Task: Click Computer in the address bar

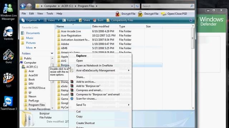Action: tap(50, 6)
